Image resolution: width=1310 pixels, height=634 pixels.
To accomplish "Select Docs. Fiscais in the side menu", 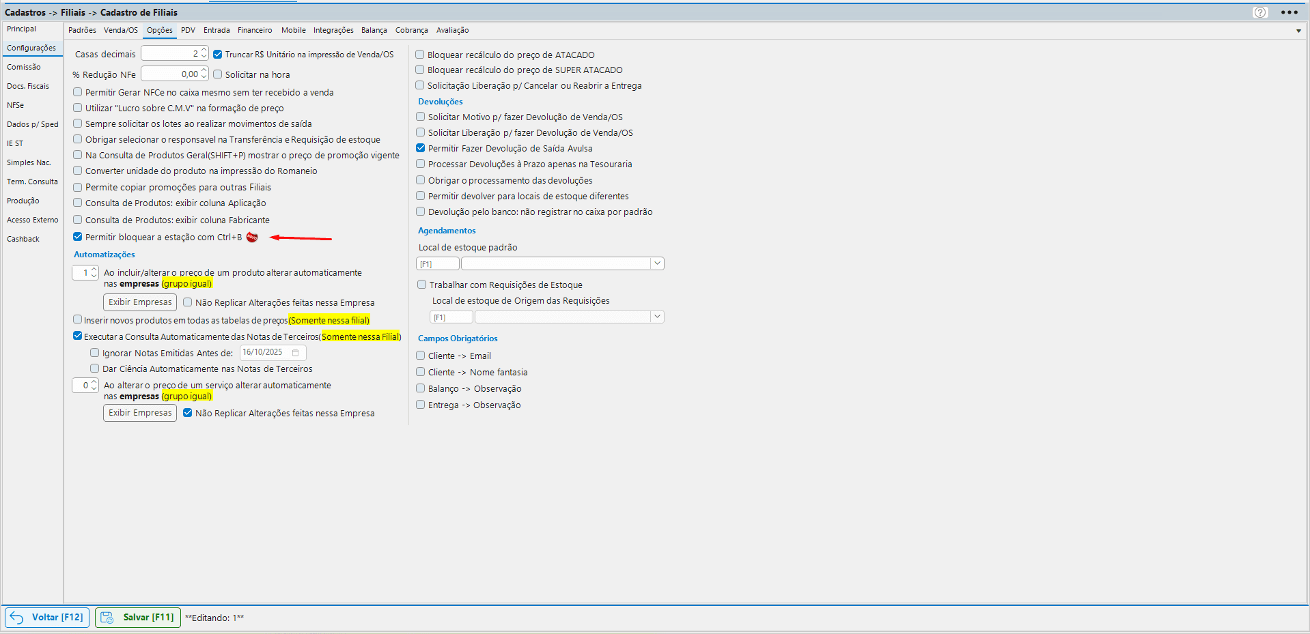I will (x=28, y=86).
